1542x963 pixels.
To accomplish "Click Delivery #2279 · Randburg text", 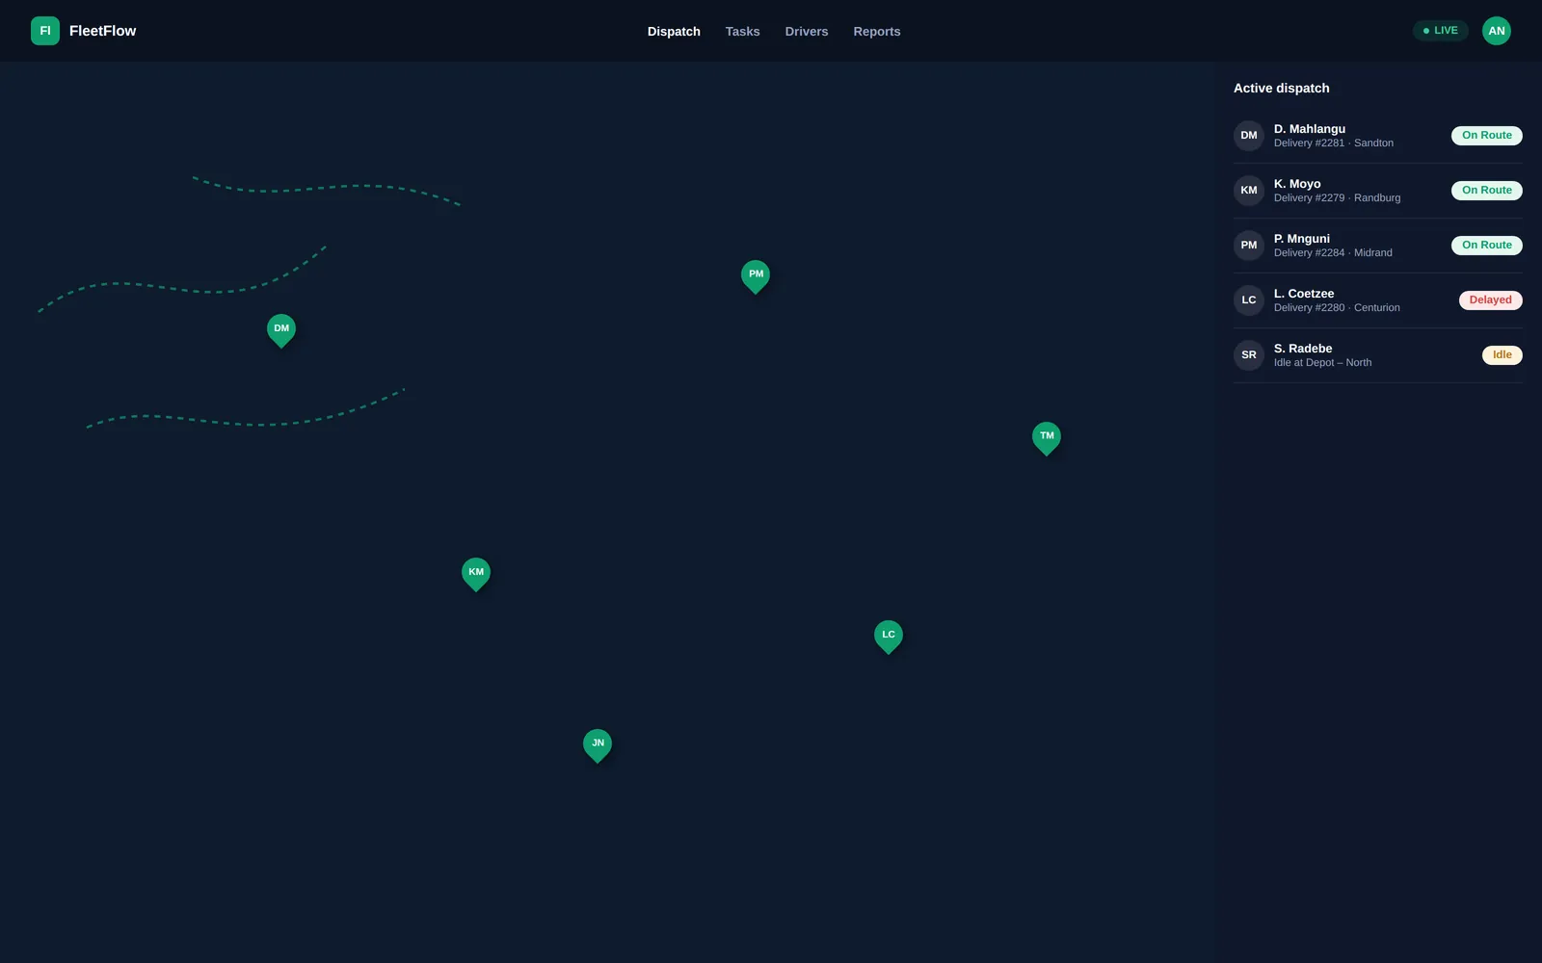I will coord(1338,198).
